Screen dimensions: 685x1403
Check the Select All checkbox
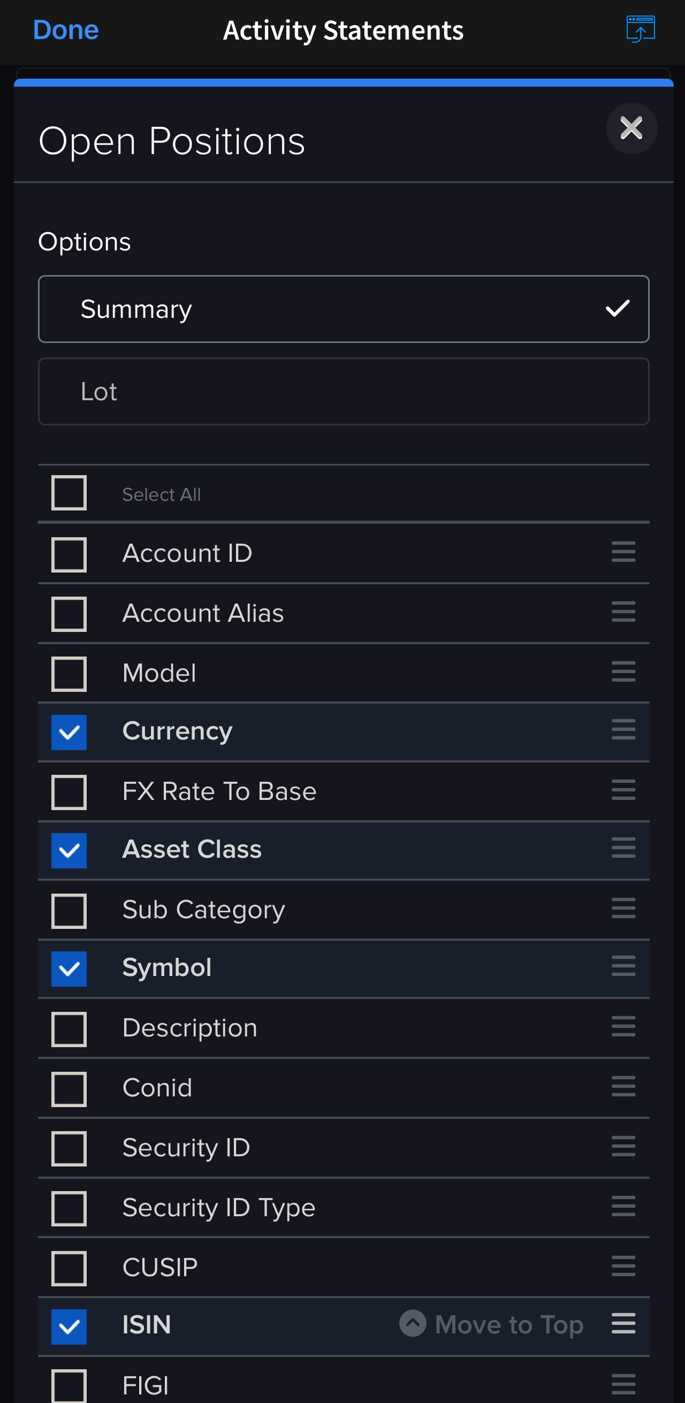pyautogui.click(x=69, y=493)
